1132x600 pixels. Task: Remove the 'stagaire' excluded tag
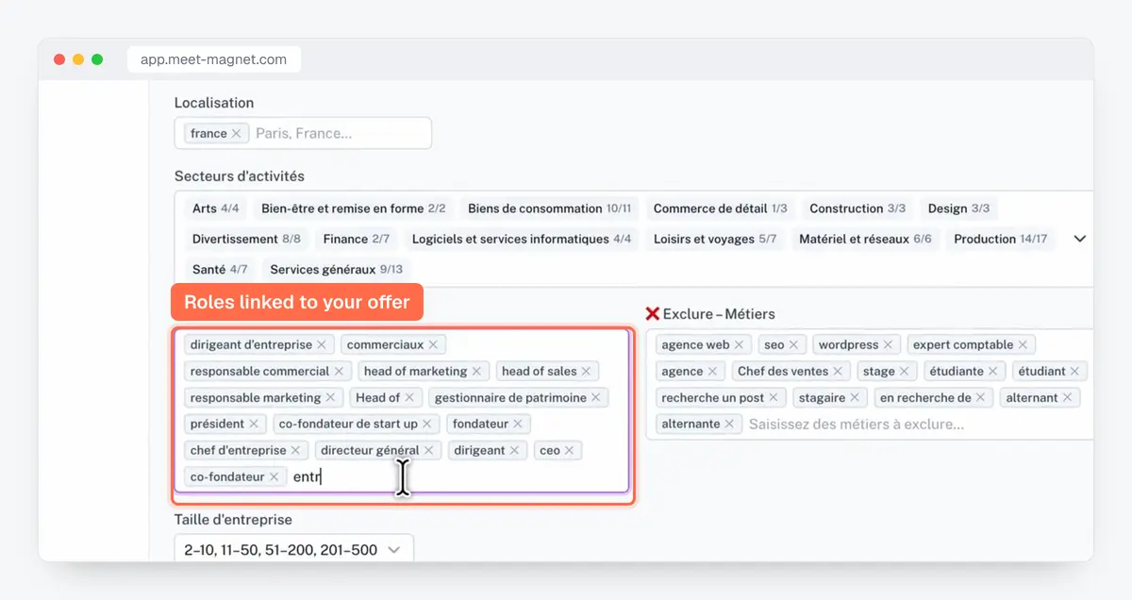pos(855,398)
